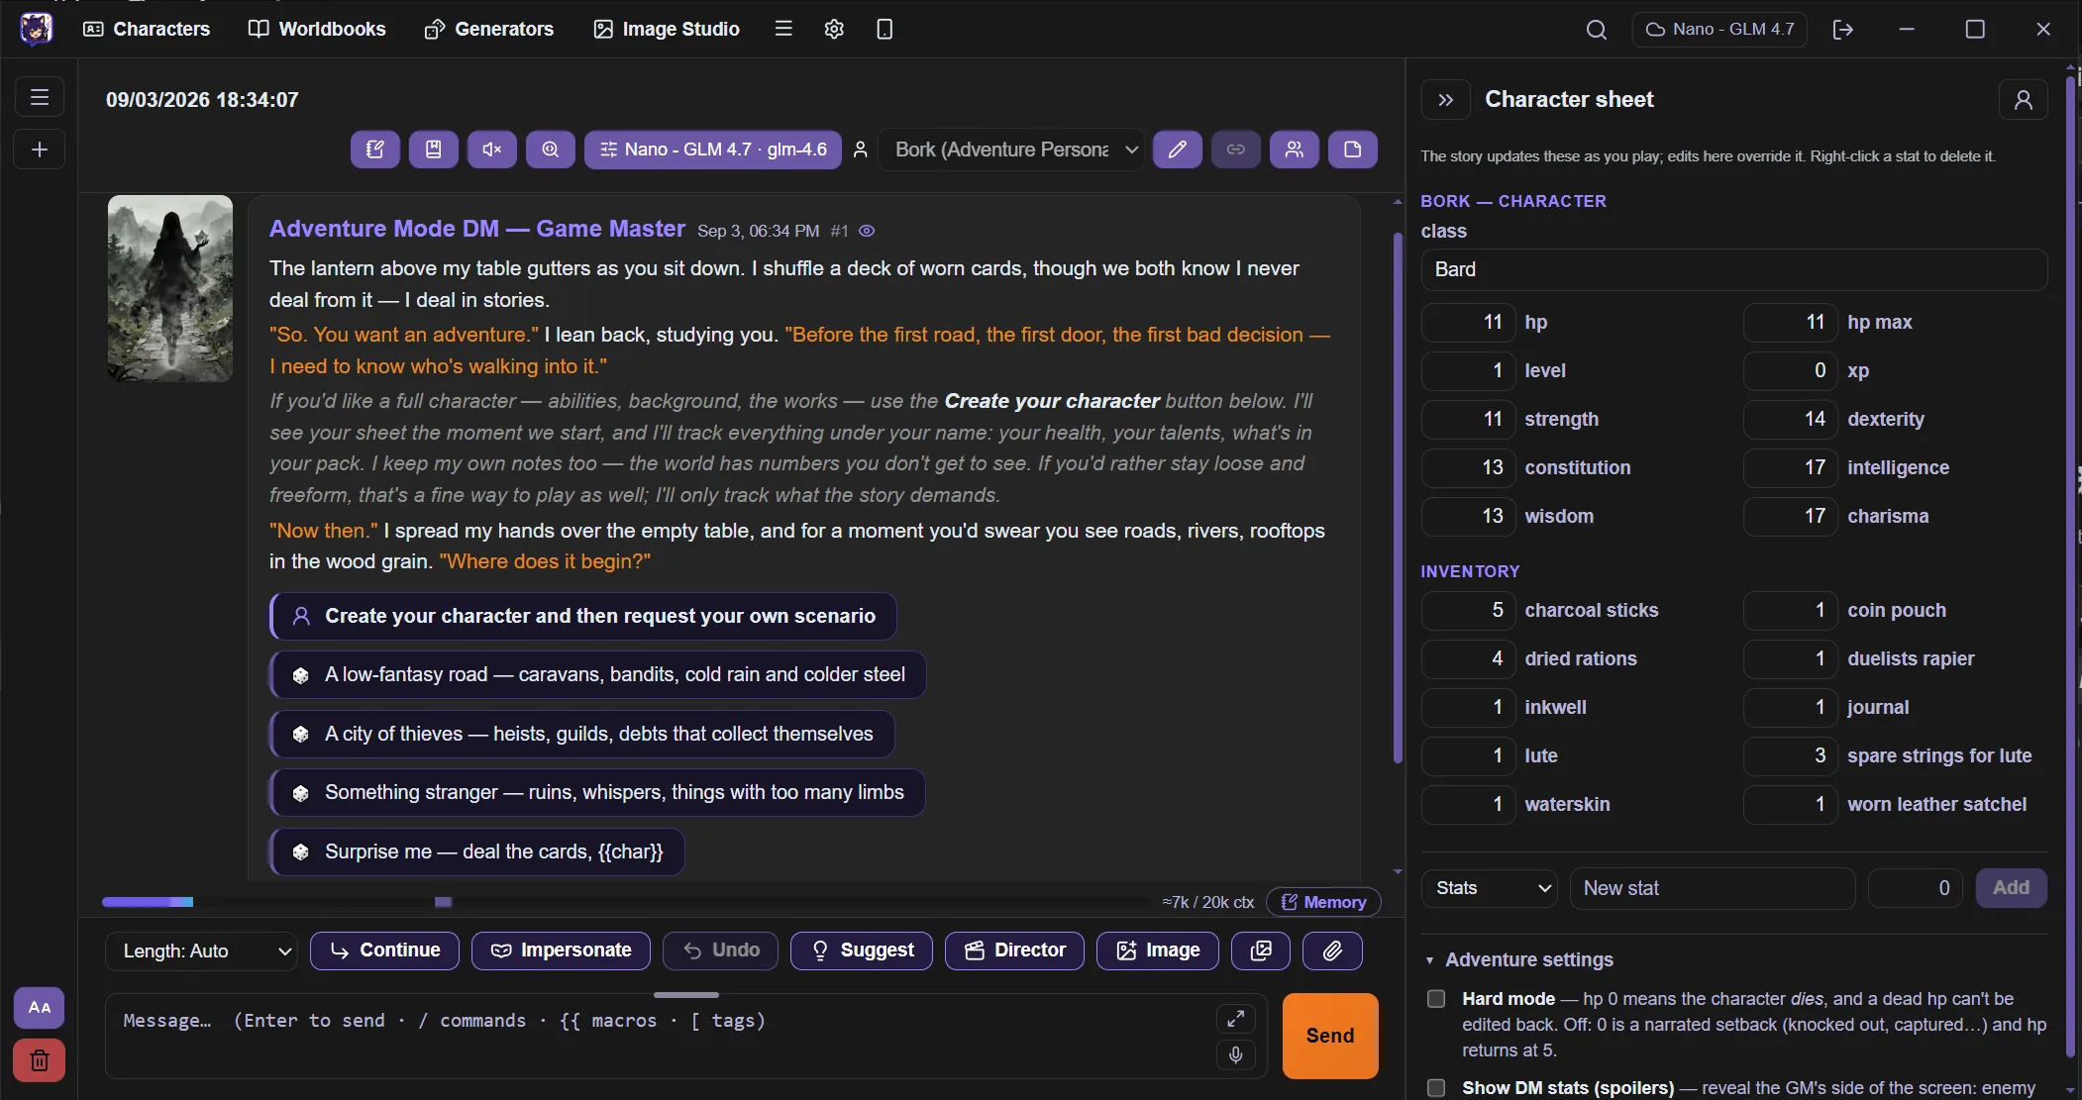Open the Memory button
Screen dimensions: 2082x1100
pyautogui.click(x=1323, y=902)
